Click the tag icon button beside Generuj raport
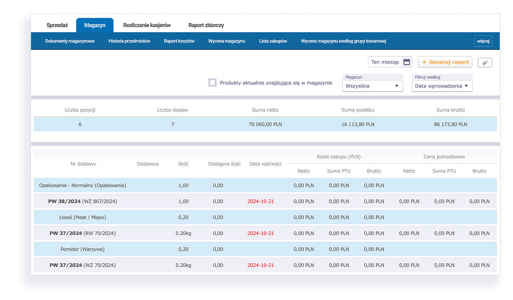The width and height of the screenshot is (513, 300). [x=485, y=63]
